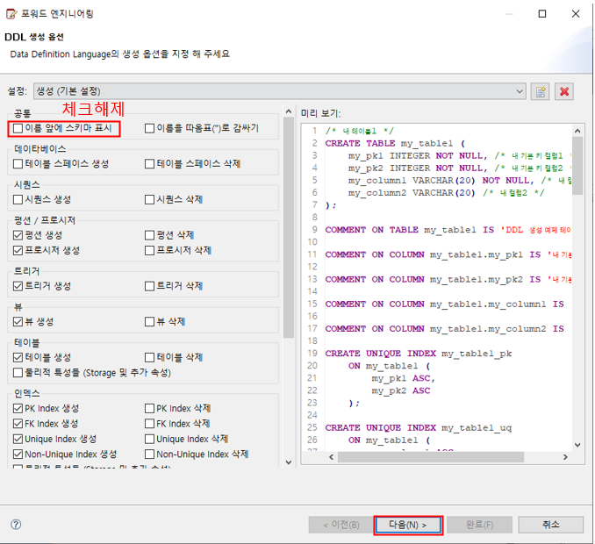Check Unique Index 삭제 checkbox
Screen dimensions: 595x544
[x=149, y=439]
